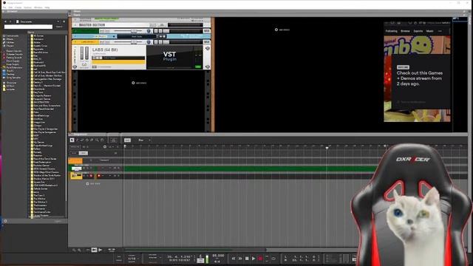The width and height of the screenshot is (473, 266).
Task: Toggle mute on the LABS mix channel in rack
Action: tap(156, 42)
